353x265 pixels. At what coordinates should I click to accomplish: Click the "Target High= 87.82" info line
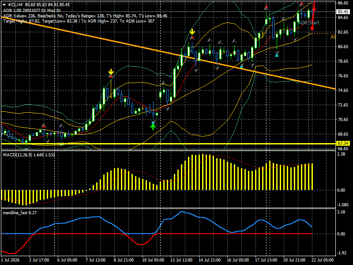(79, 21)
